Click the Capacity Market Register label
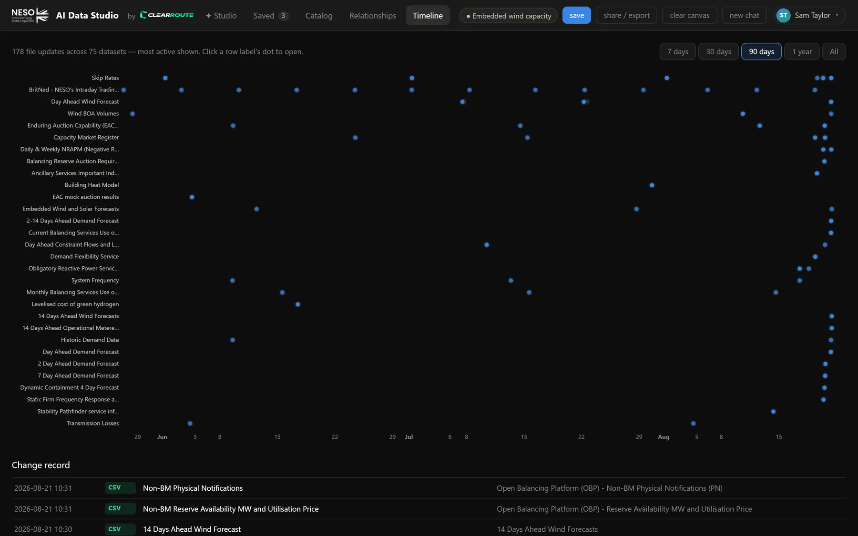This screenshot has width=858, height=536. [86, 137]
